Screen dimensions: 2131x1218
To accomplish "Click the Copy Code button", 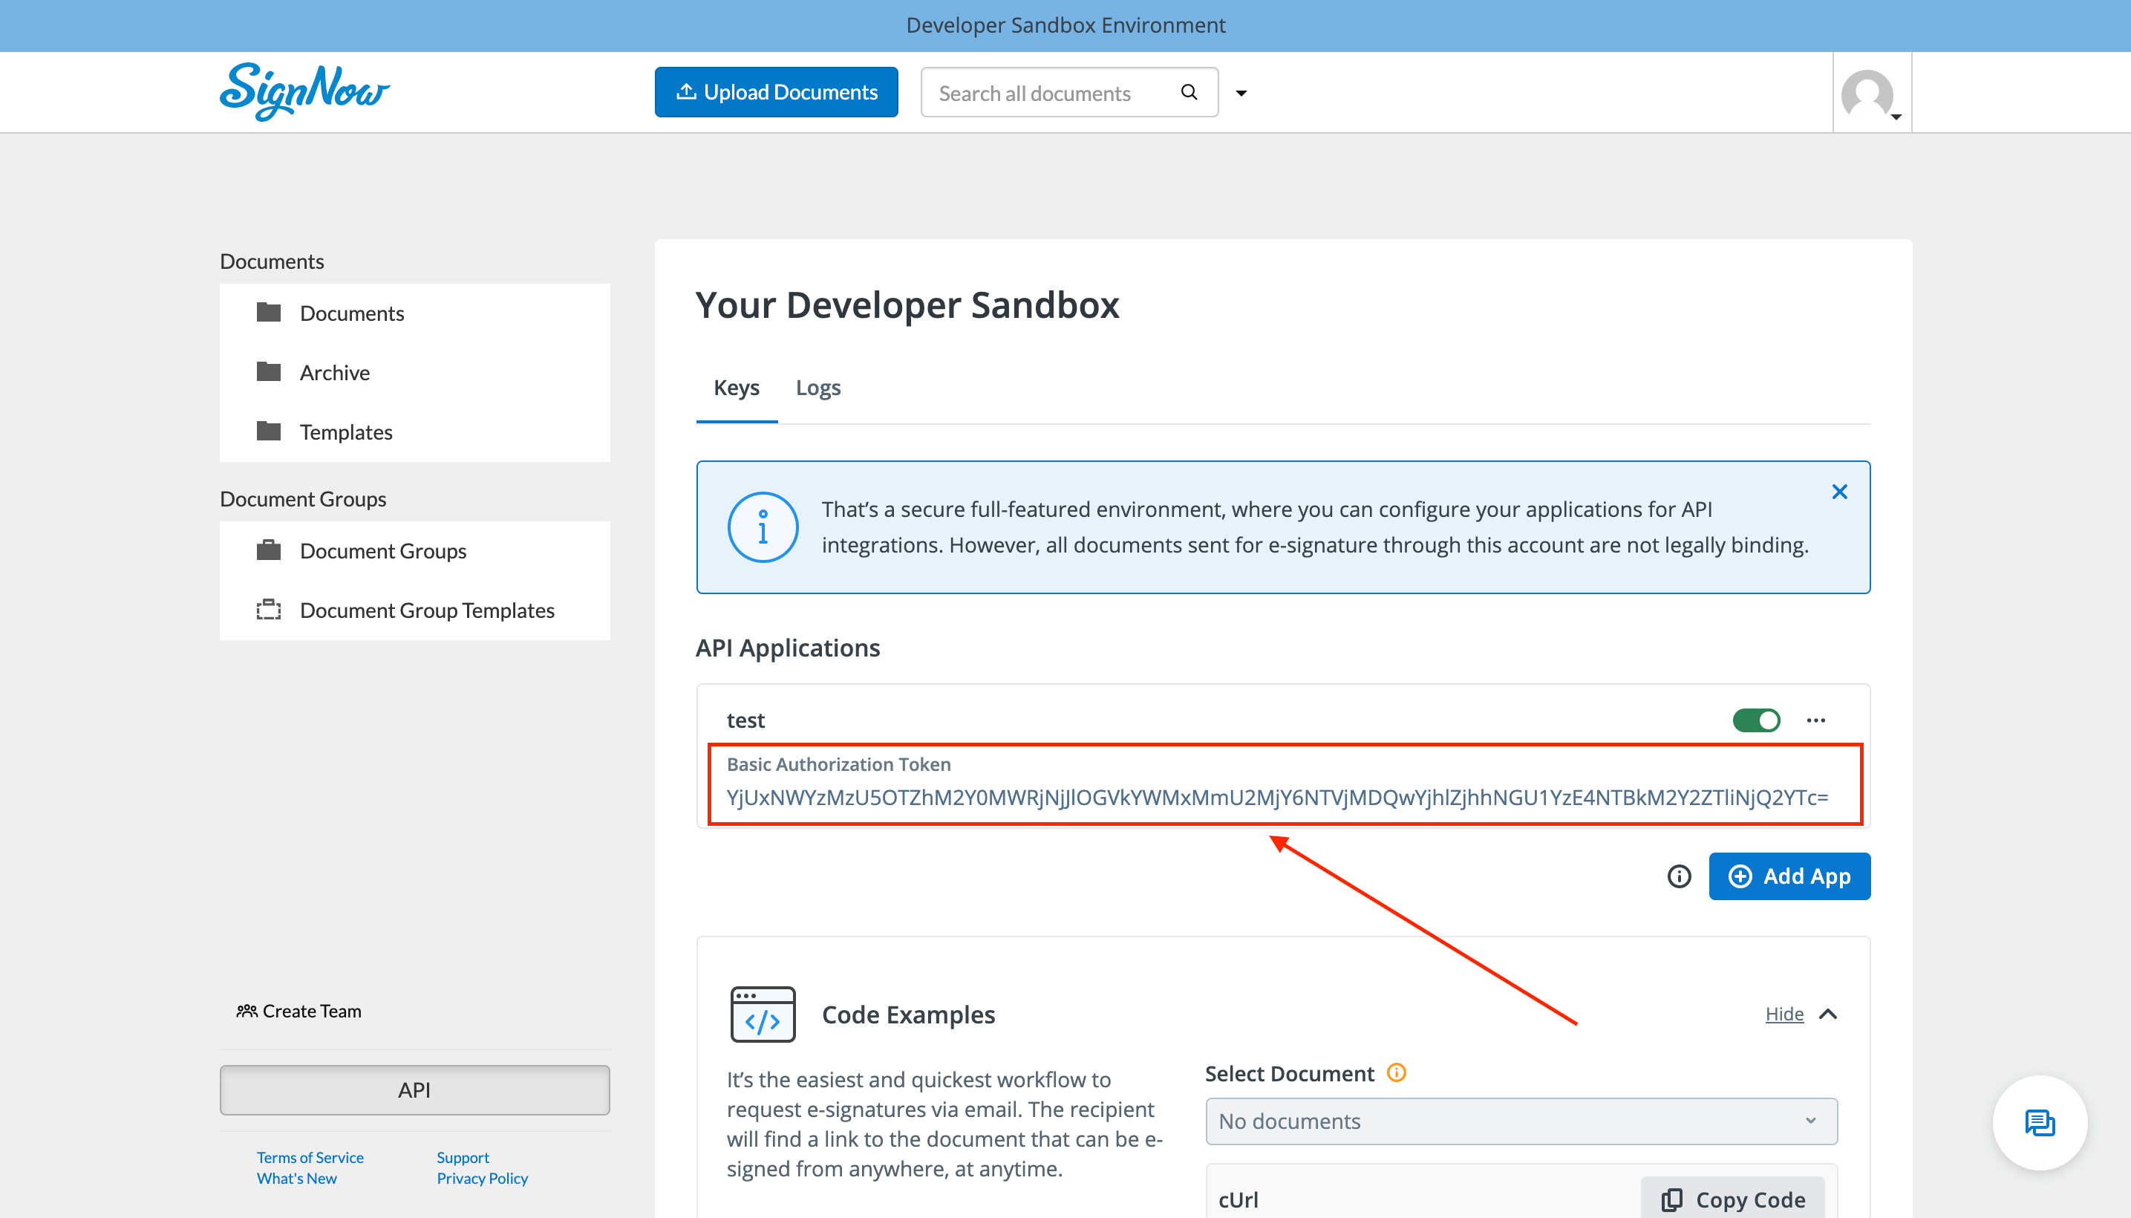I will 1733,1199.
